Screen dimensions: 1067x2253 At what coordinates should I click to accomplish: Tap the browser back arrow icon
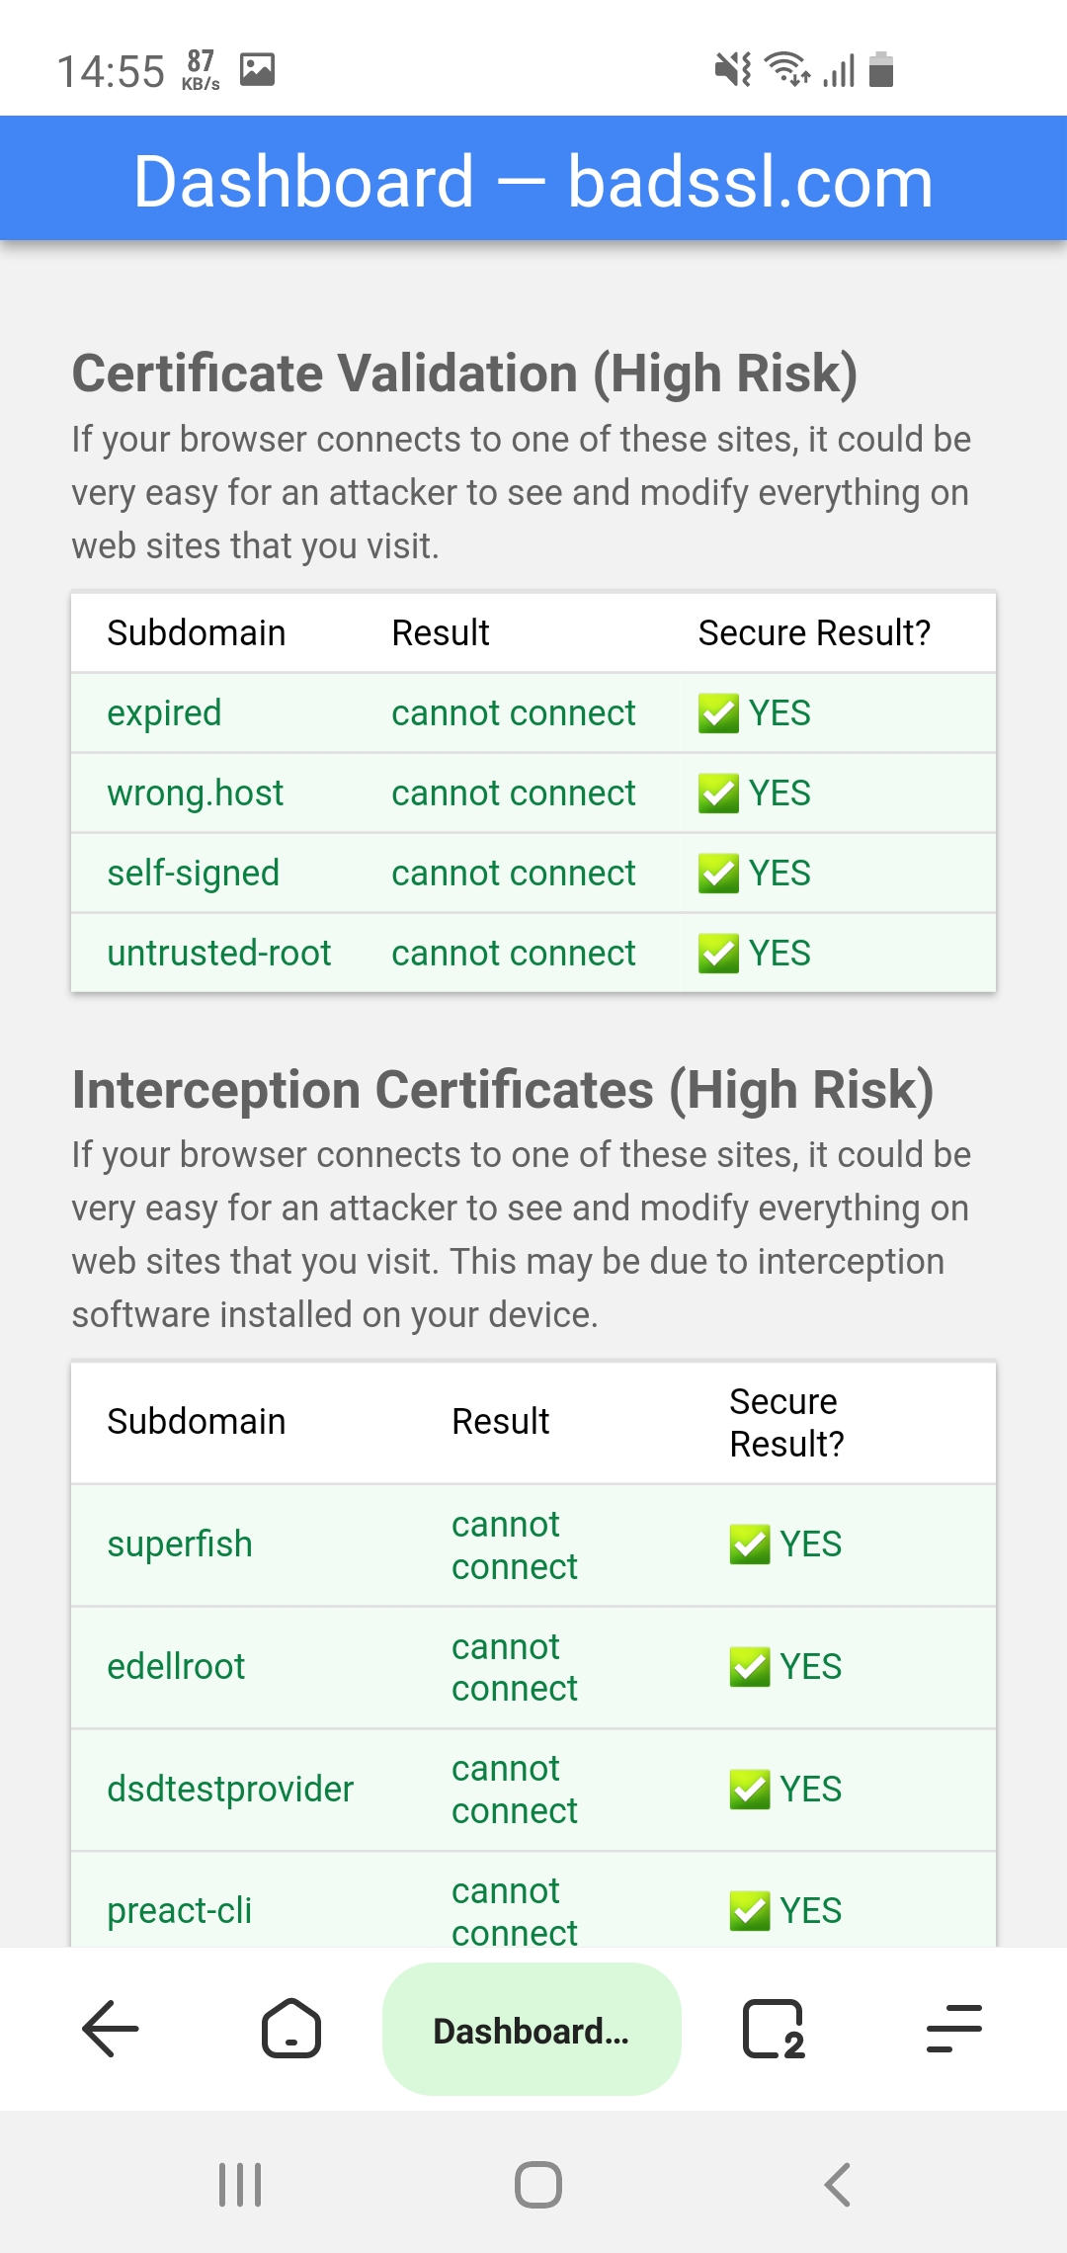coord(110,2029)
